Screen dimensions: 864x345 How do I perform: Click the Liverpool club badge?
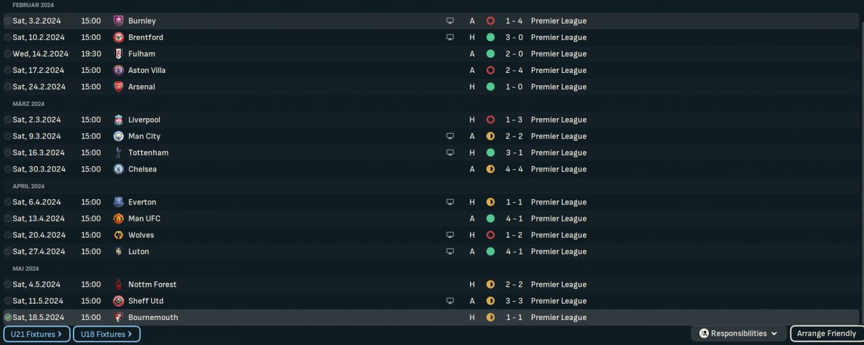tap(119, 120)
